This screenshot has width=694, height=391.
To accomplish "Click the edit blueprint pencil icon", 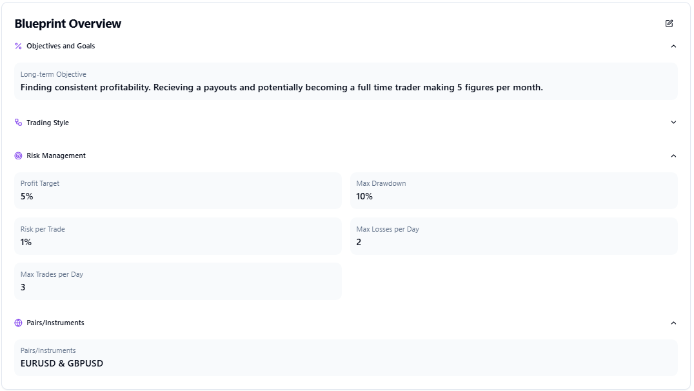I will [x=669, y=24].
